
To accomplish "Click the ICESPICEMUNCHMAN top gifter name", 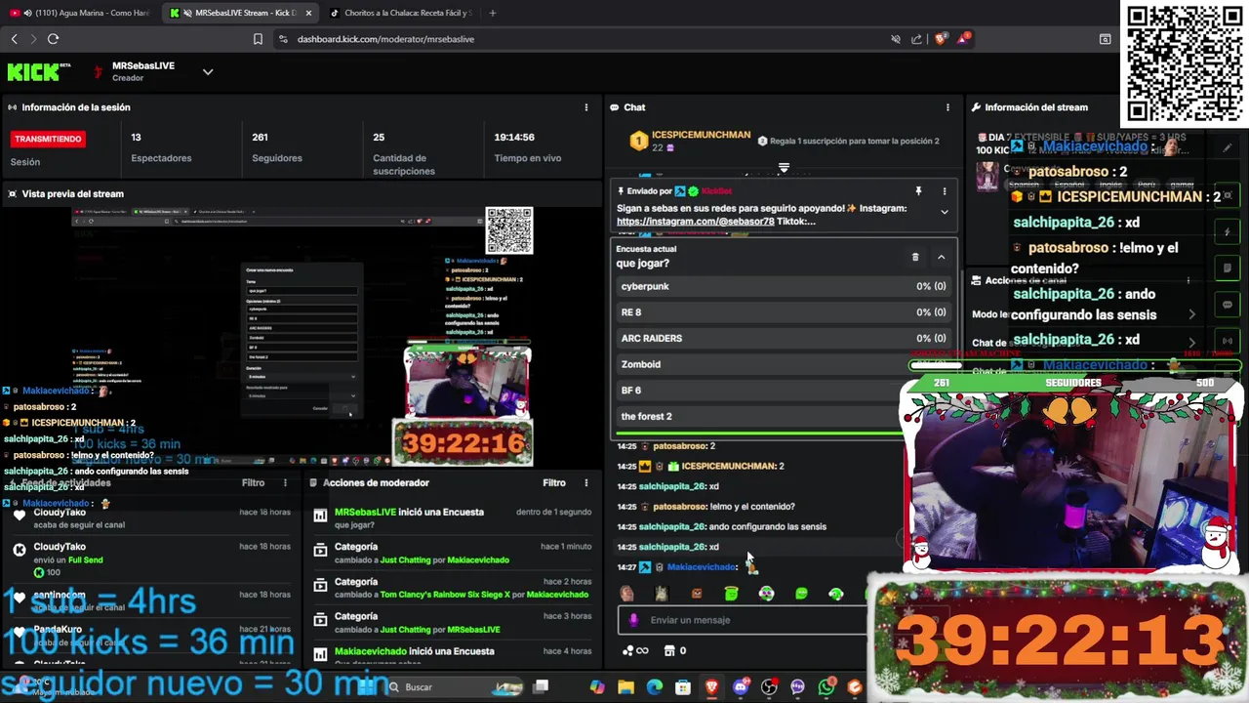I will pos(701,135).
